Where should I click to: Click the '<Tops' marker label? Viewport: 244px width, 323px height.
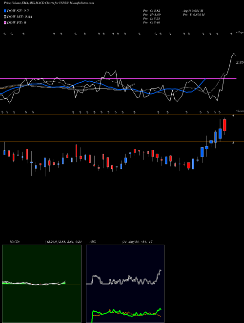tap(240, 33)
